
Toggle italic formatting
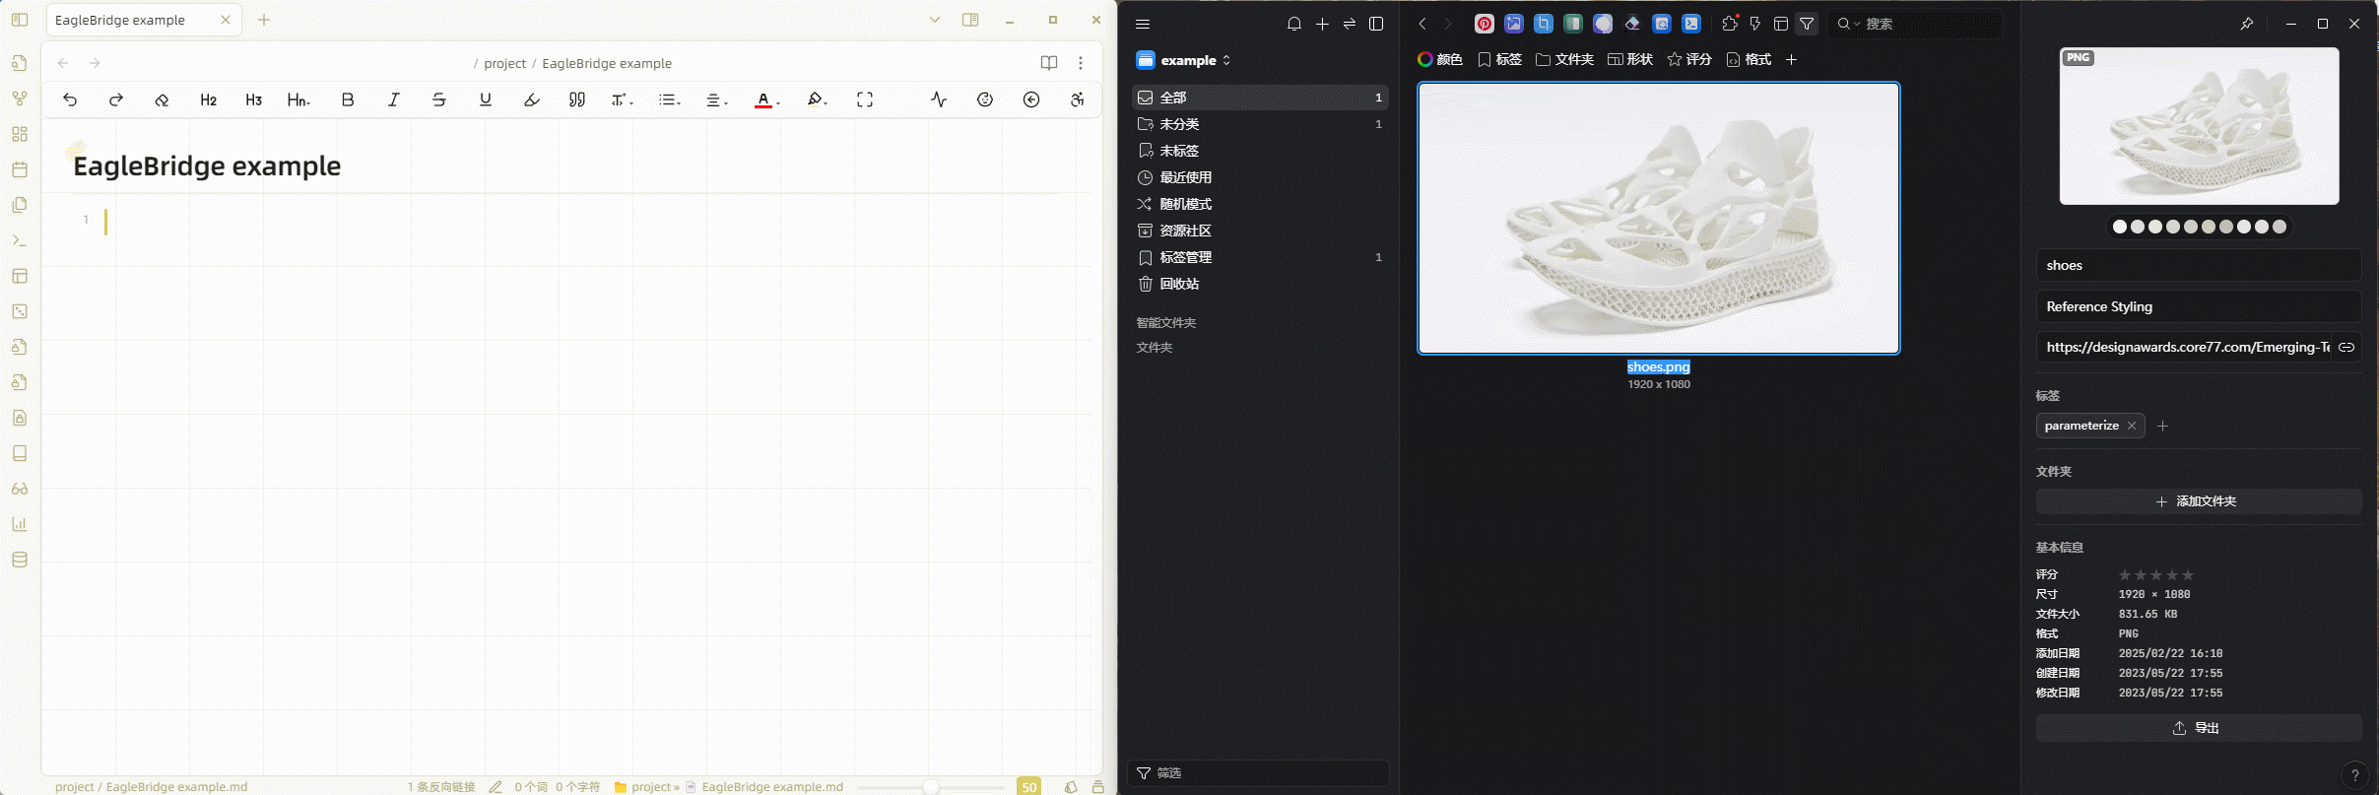pos(394,99)
